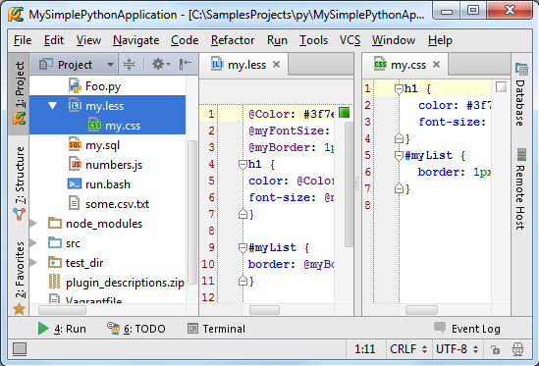
Task: Open the Refactor menu
Action: pyautogui.click(x=233, y=40)
